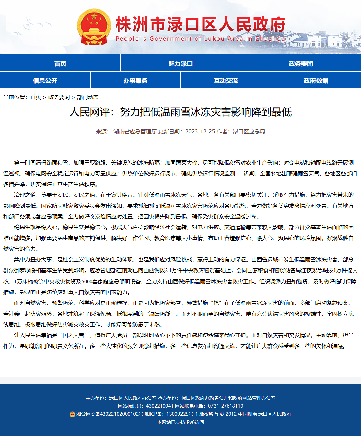Image resolution: width=361 pixels, height=436 pixels.
Task: Click the 本网站已支持IPv6访问 notice
Action: [180, 422]
